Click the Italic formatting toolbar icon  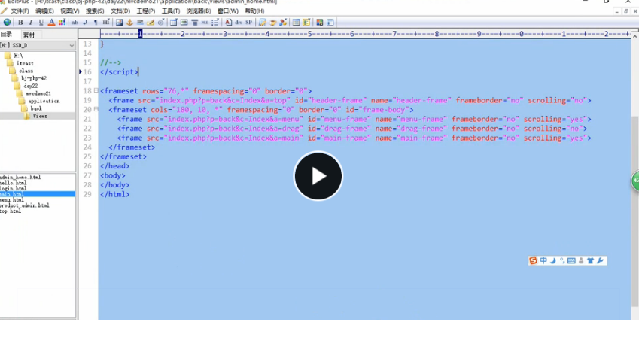coord(31,23)
